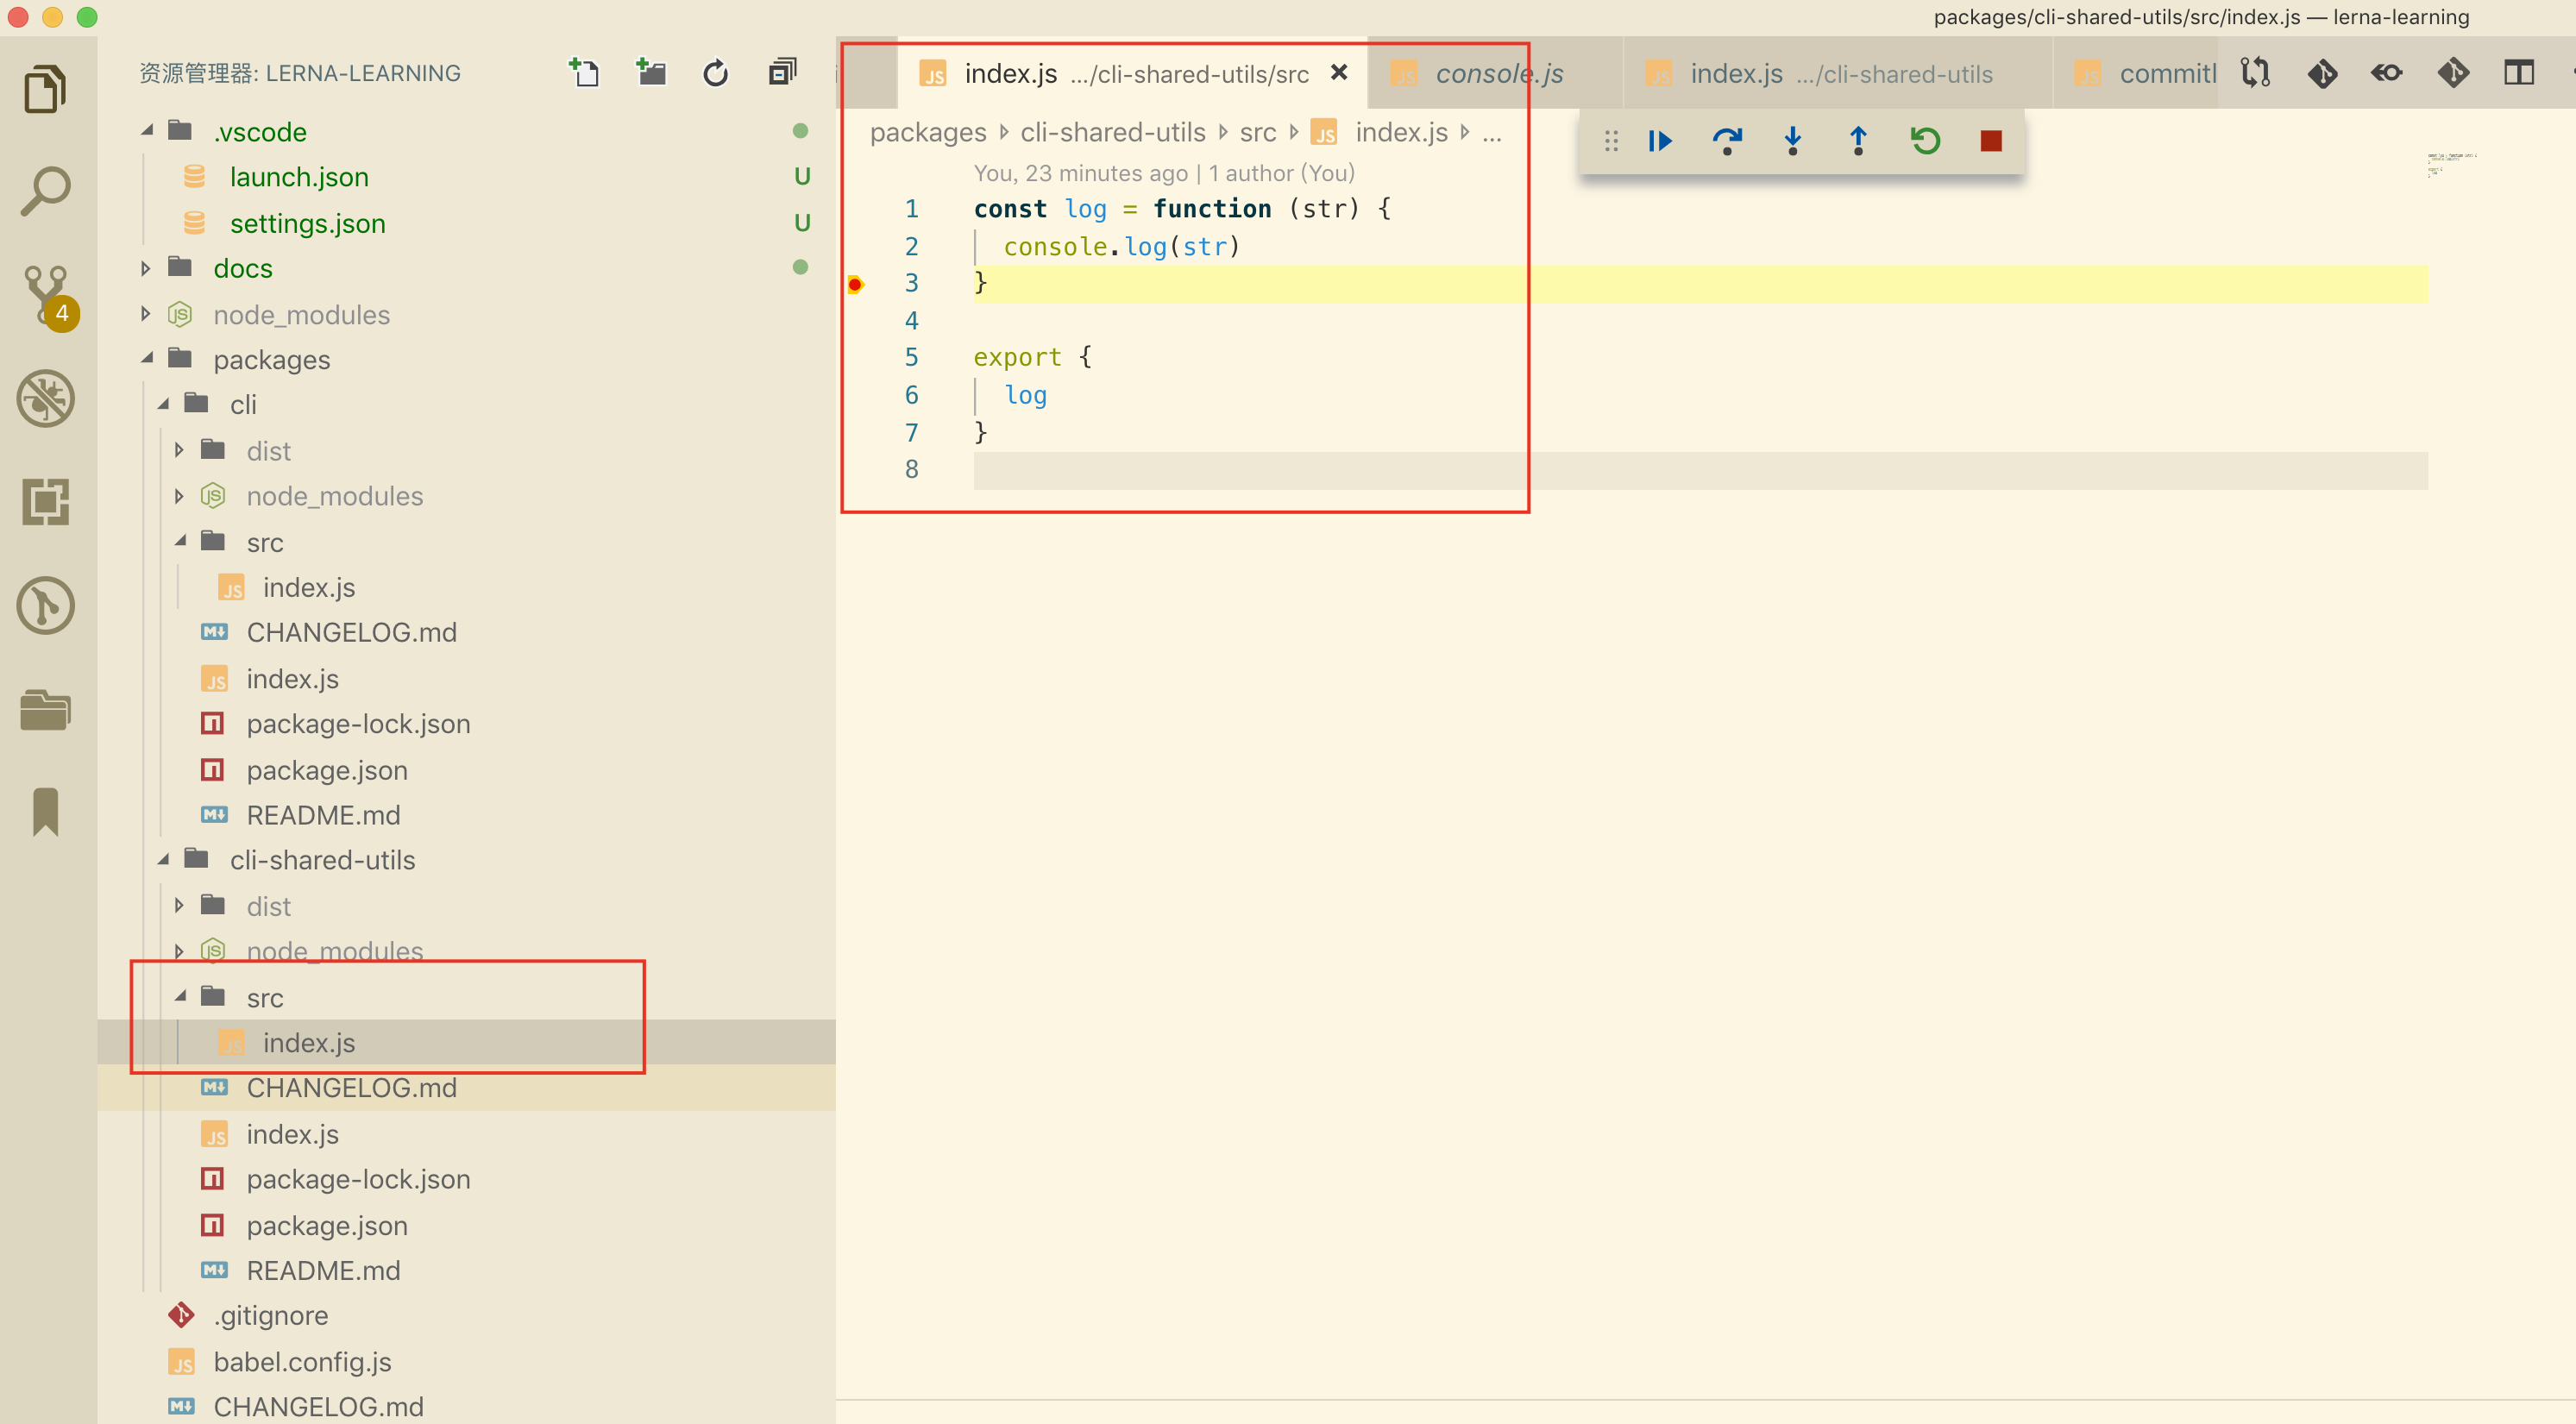Switch to the console.js tab
This screenshot has height=1424, width=2576.
click(1498, 73)
